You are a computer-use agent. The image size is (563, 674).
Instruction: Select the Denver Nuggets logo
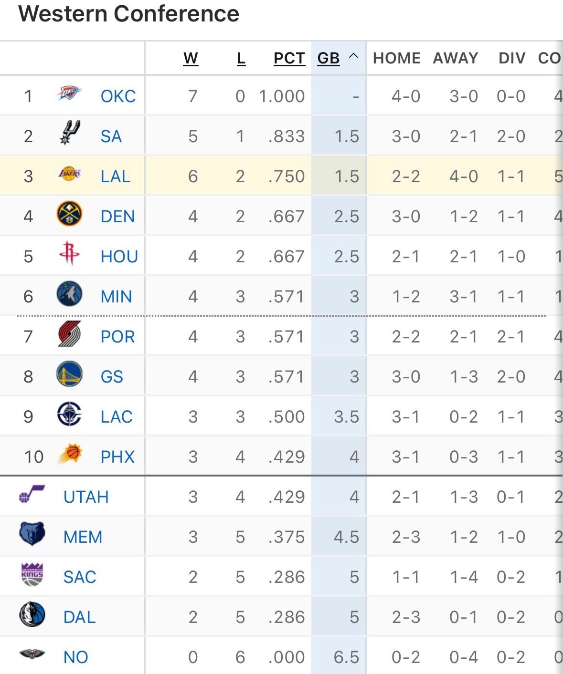coord(70,214)
